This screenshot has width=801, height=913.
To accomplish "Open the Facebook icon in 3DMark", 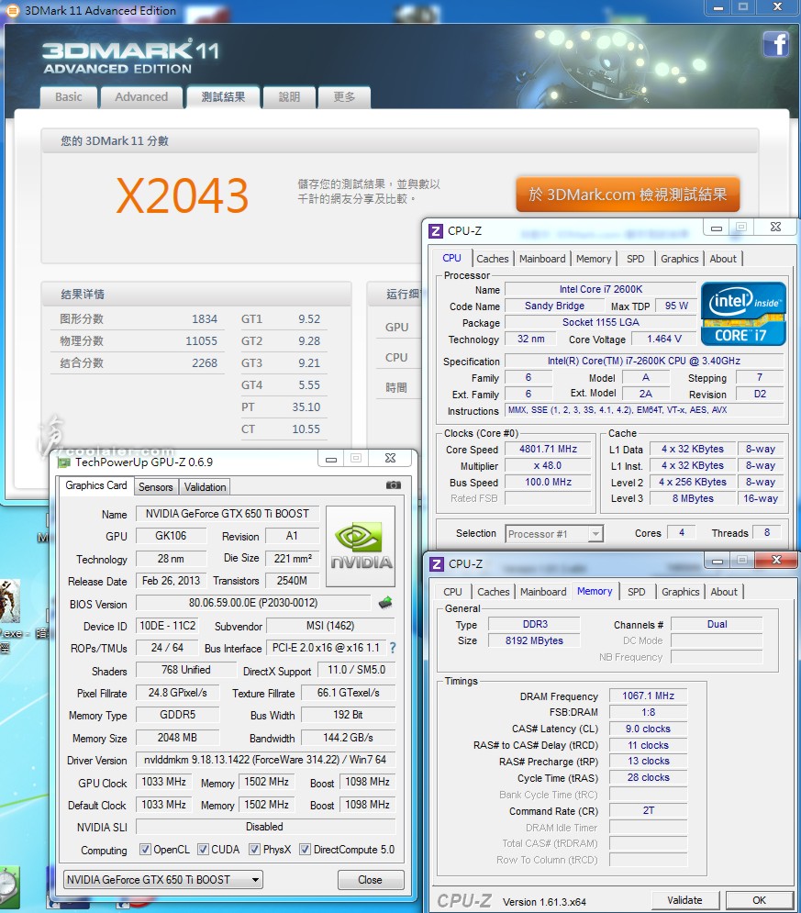I will pyautogui.click(x=776, y=44).
